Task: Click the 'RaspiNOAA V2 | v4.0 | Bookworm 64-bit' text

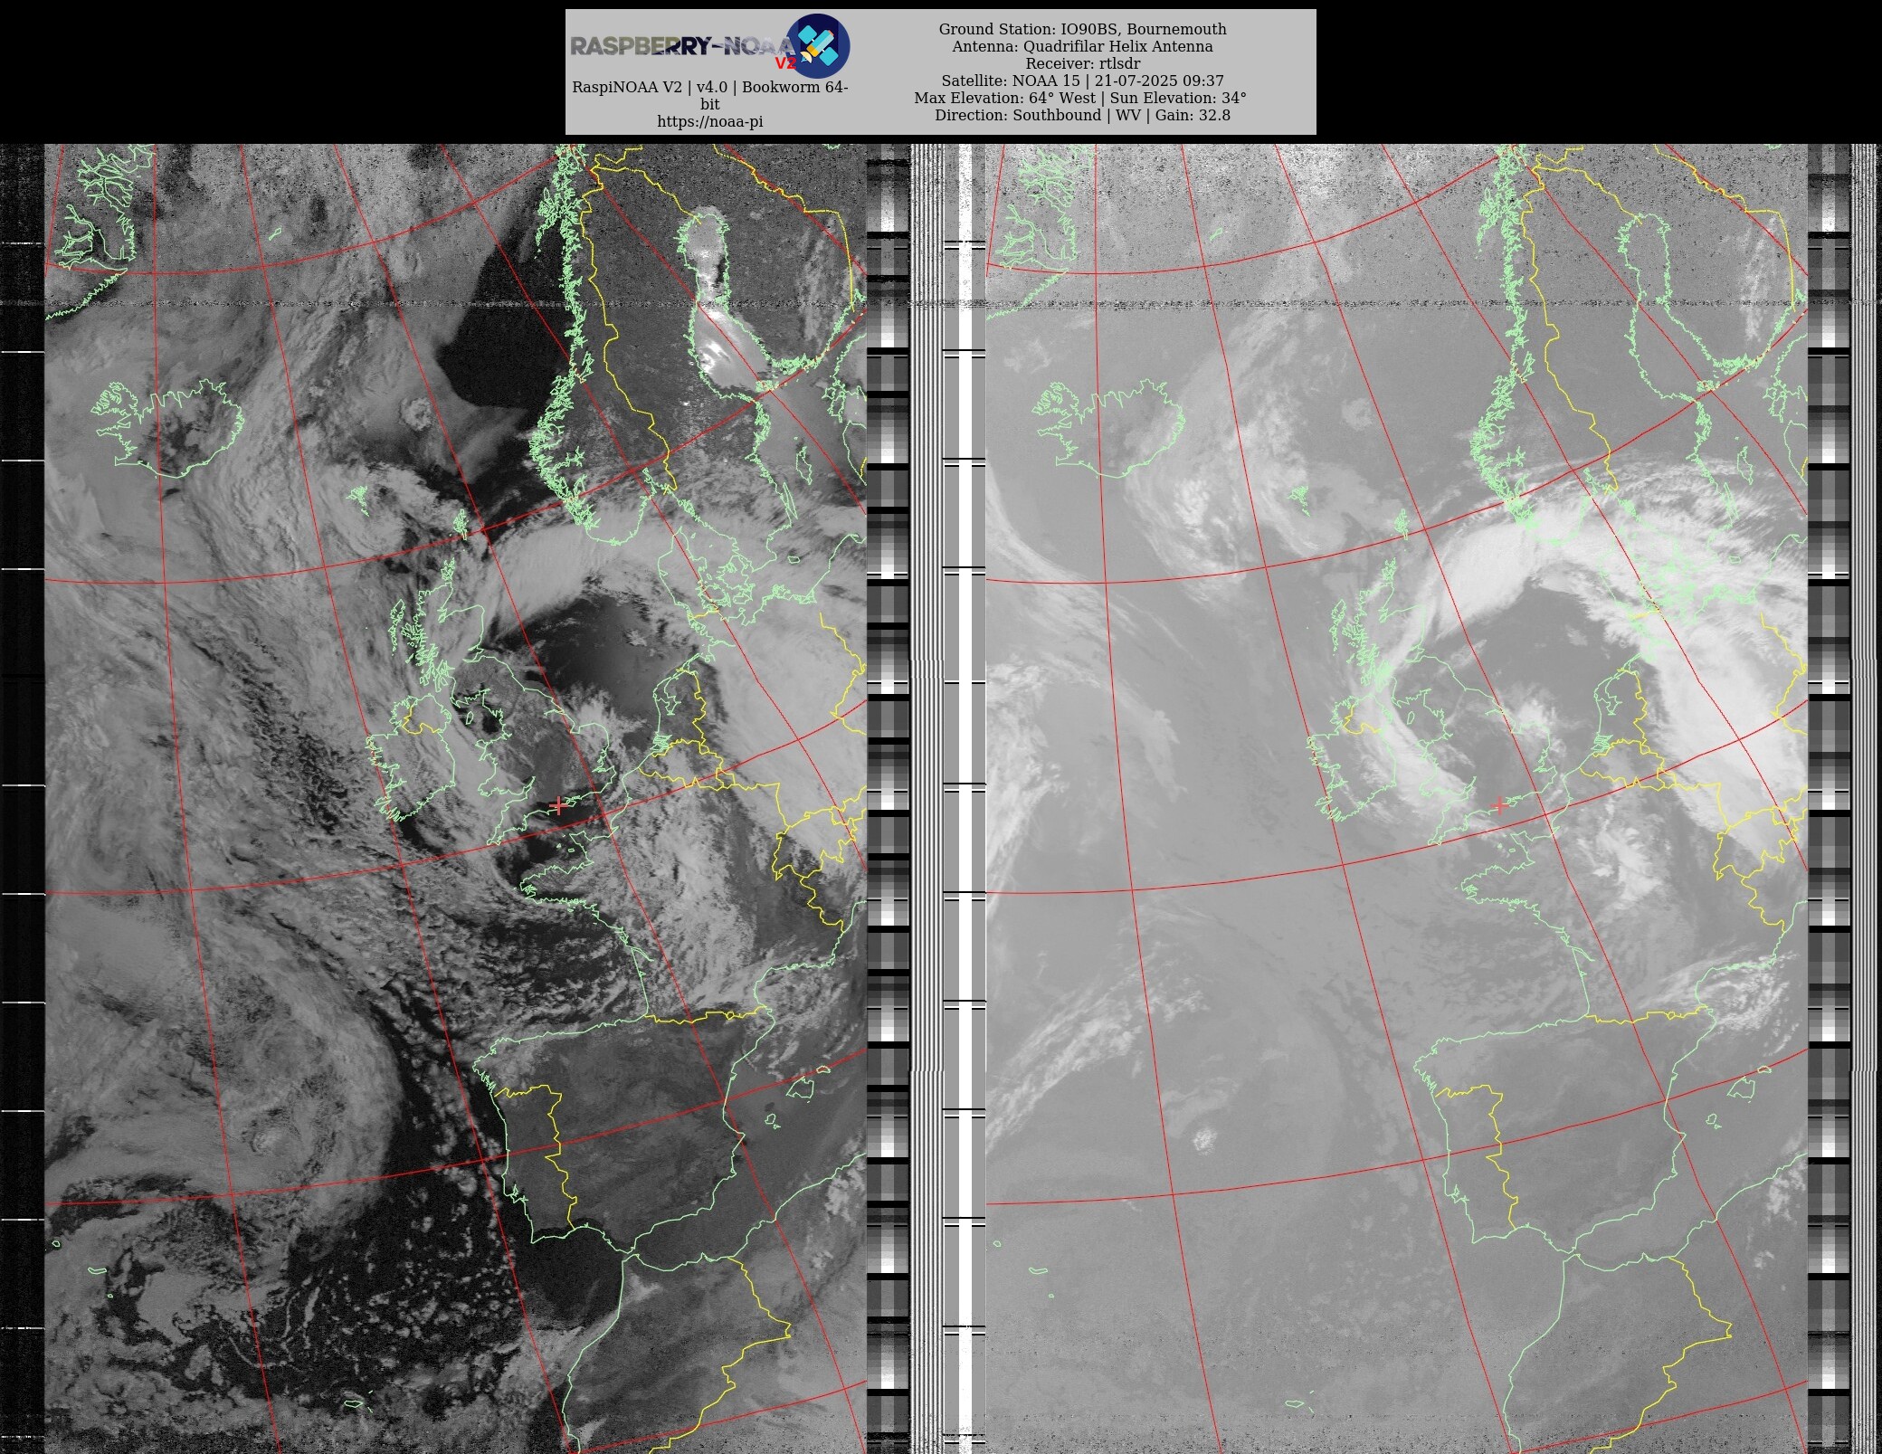Action: pyautogui.click(x=710, y=96)
